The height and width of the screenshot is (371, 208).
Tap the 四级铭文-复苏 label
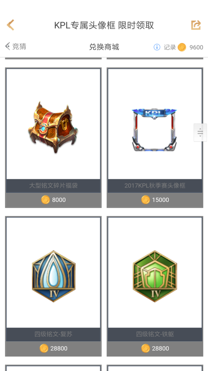tap(53, 334)
